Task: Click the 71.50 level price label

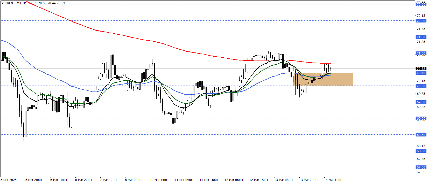Action: pos(421,37)
